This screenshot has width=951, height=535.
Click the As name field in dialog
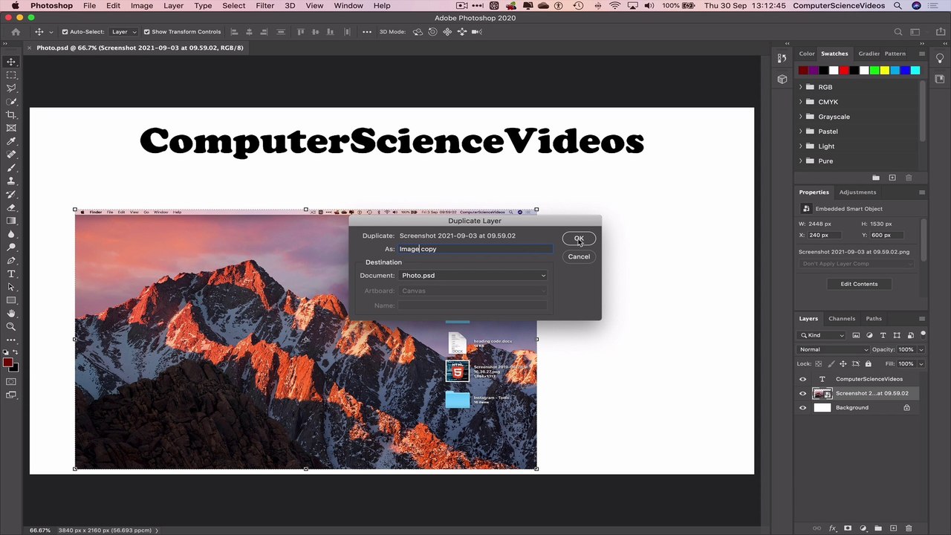click(x=475, y=249)
